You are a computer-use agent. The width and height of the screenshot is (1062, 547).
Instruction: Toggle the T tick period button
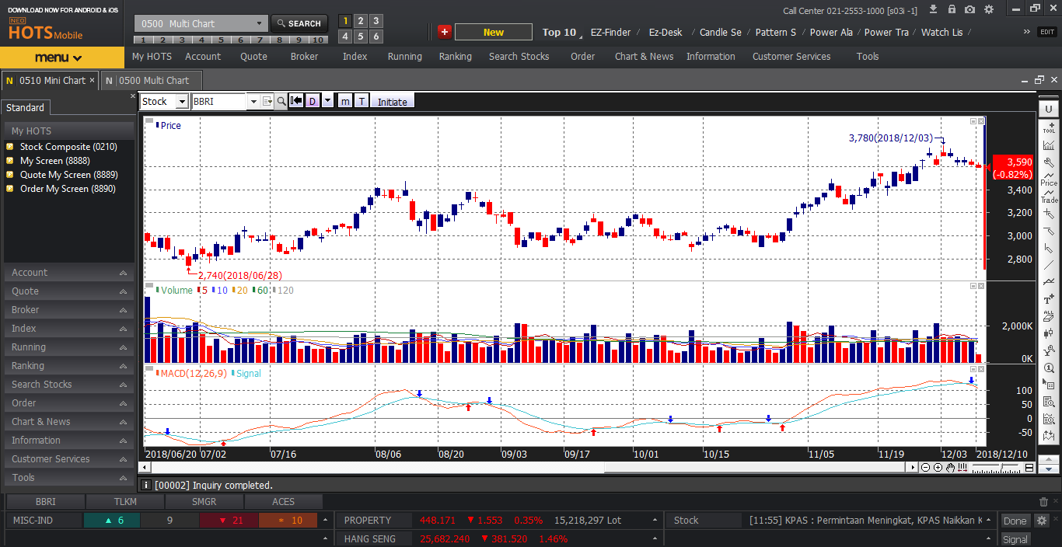pyautogui.click(x=362, y=101)
